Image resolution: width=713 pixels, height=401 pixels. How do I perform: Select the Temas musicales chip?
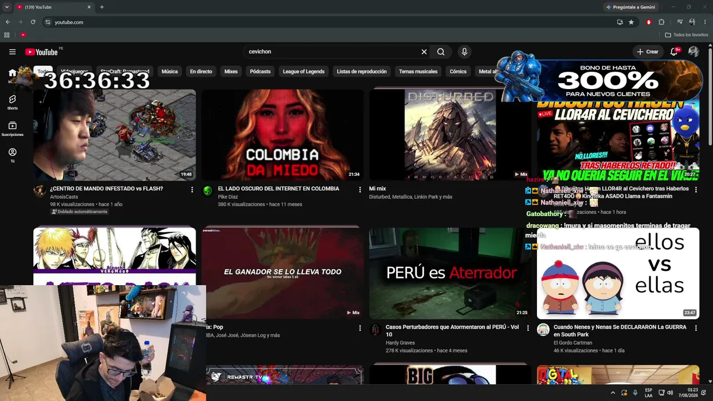point(418,71)
